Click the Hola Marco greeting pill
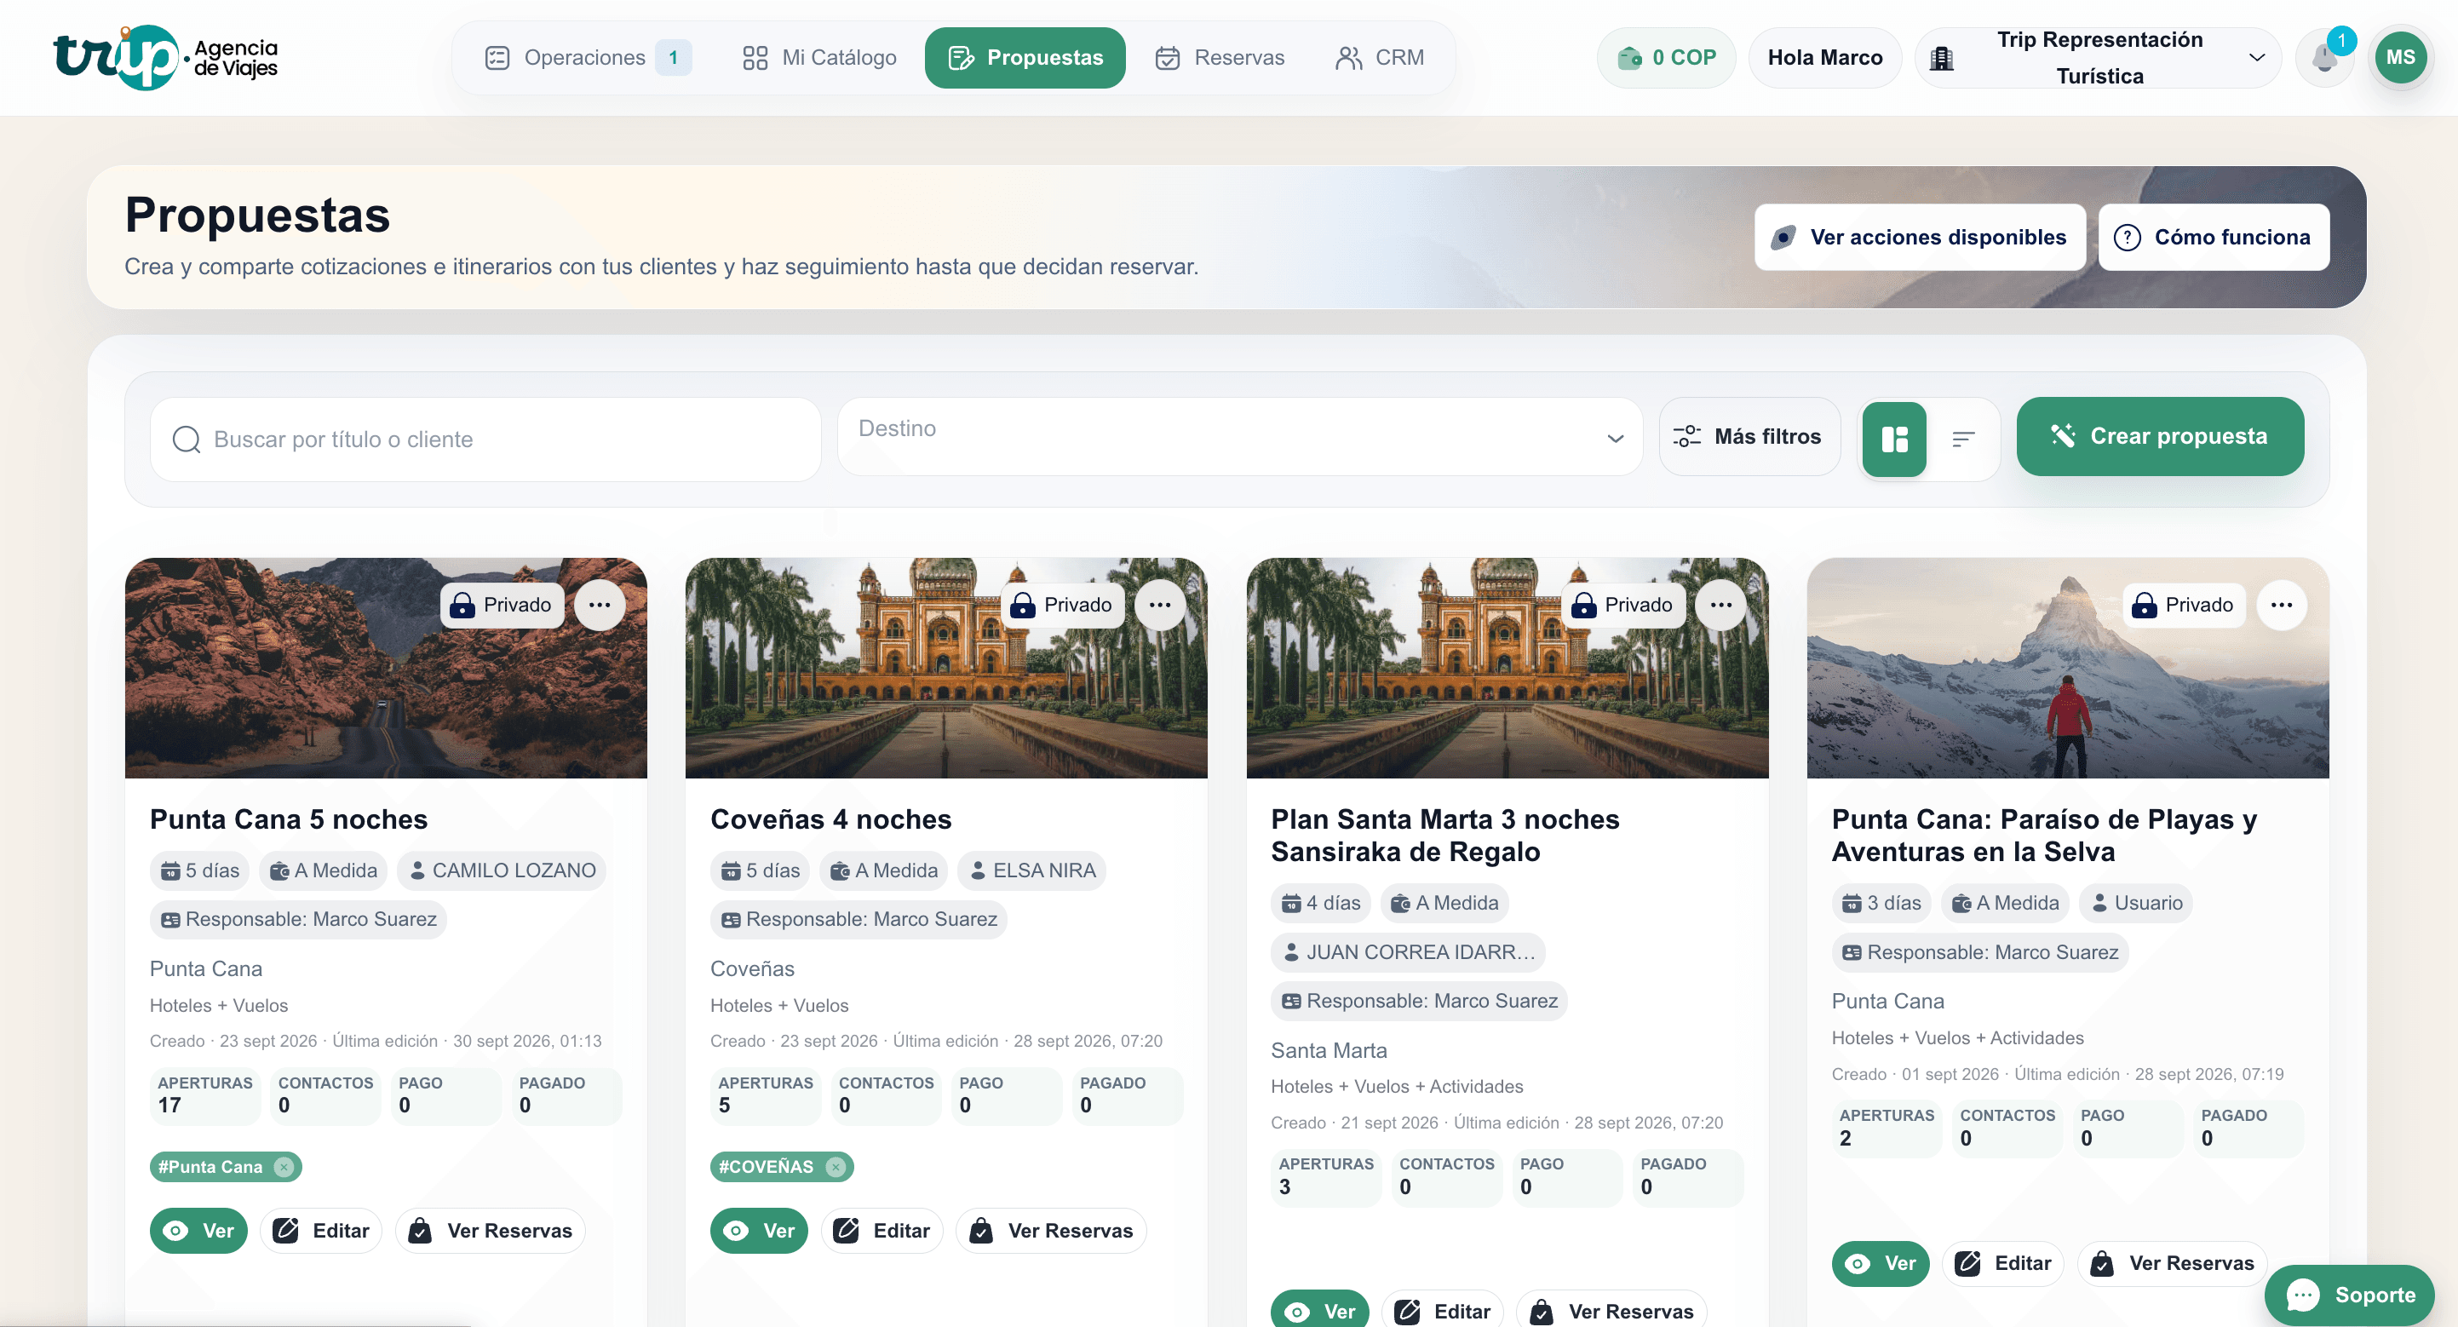This screenshot has width=2458, height=1327. tap(1824, 57)
